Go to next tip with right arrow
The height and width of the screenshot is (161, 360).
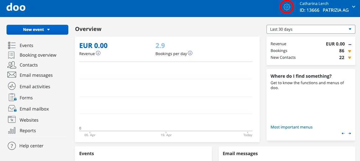click(349, 133)
